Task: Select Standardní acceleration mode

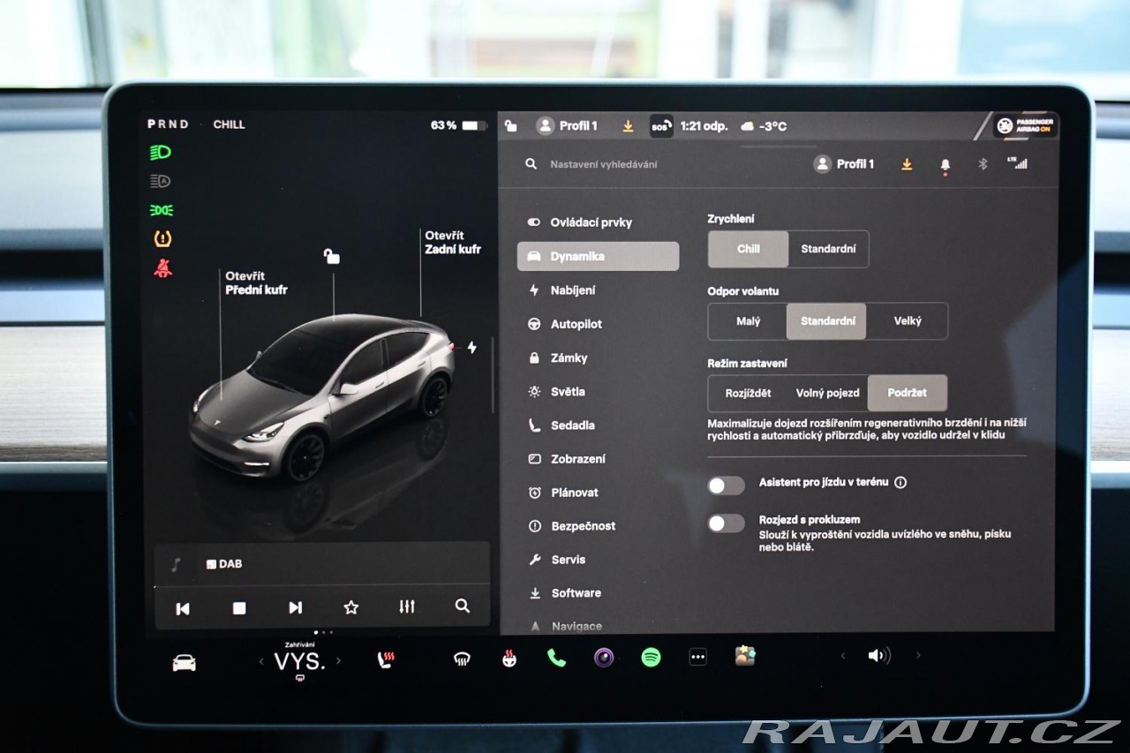Action: coord(828,249)
